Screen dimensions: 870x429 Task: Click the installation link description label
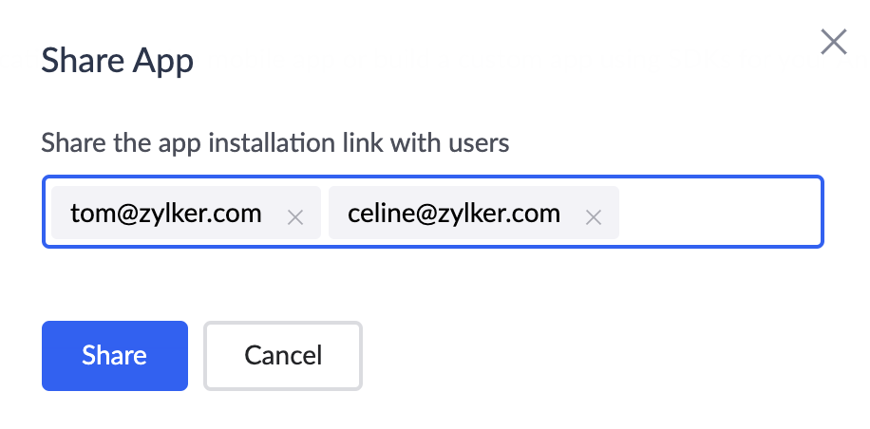[275, 143]
